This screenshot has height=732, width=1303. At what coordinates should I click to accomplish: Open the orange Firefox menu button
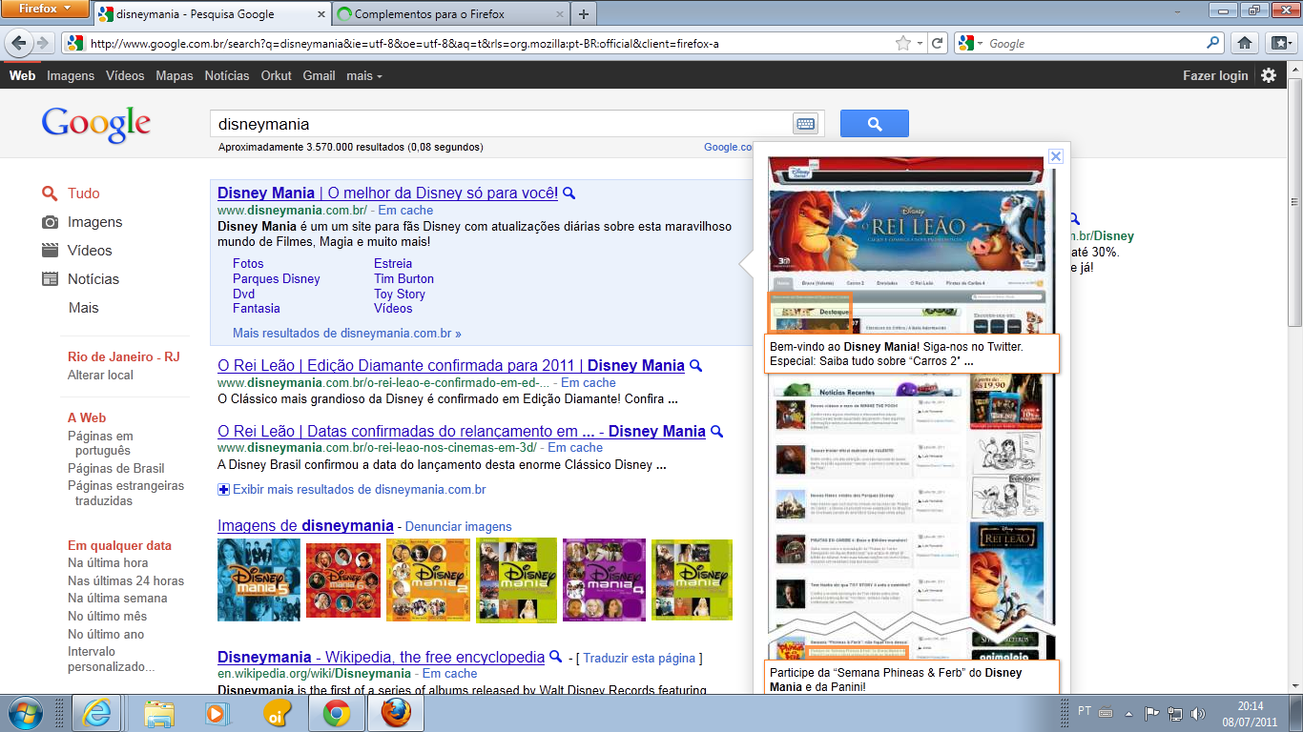pos(45,10)
